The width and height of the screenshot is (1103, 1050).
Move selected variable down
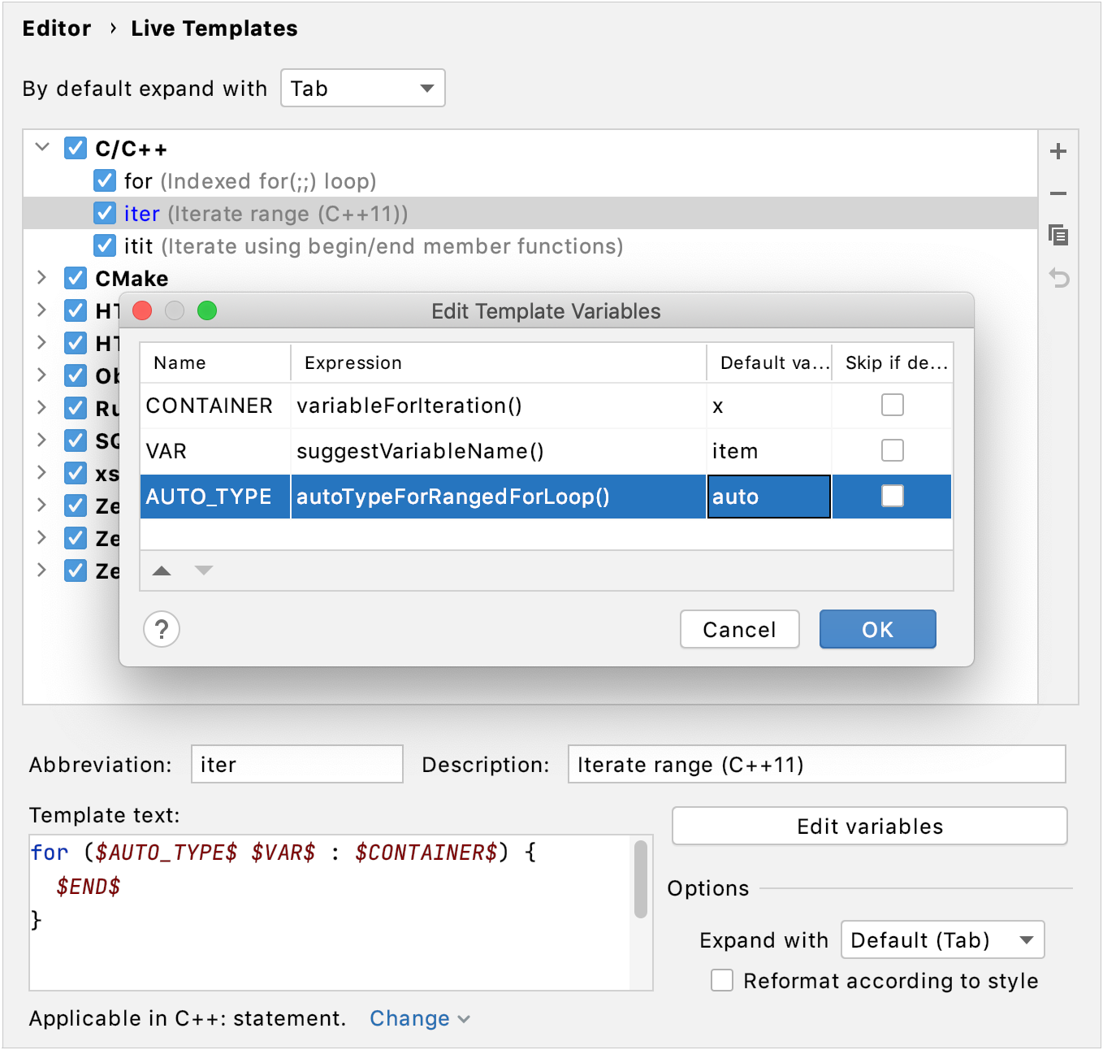(x=203, y=571)
